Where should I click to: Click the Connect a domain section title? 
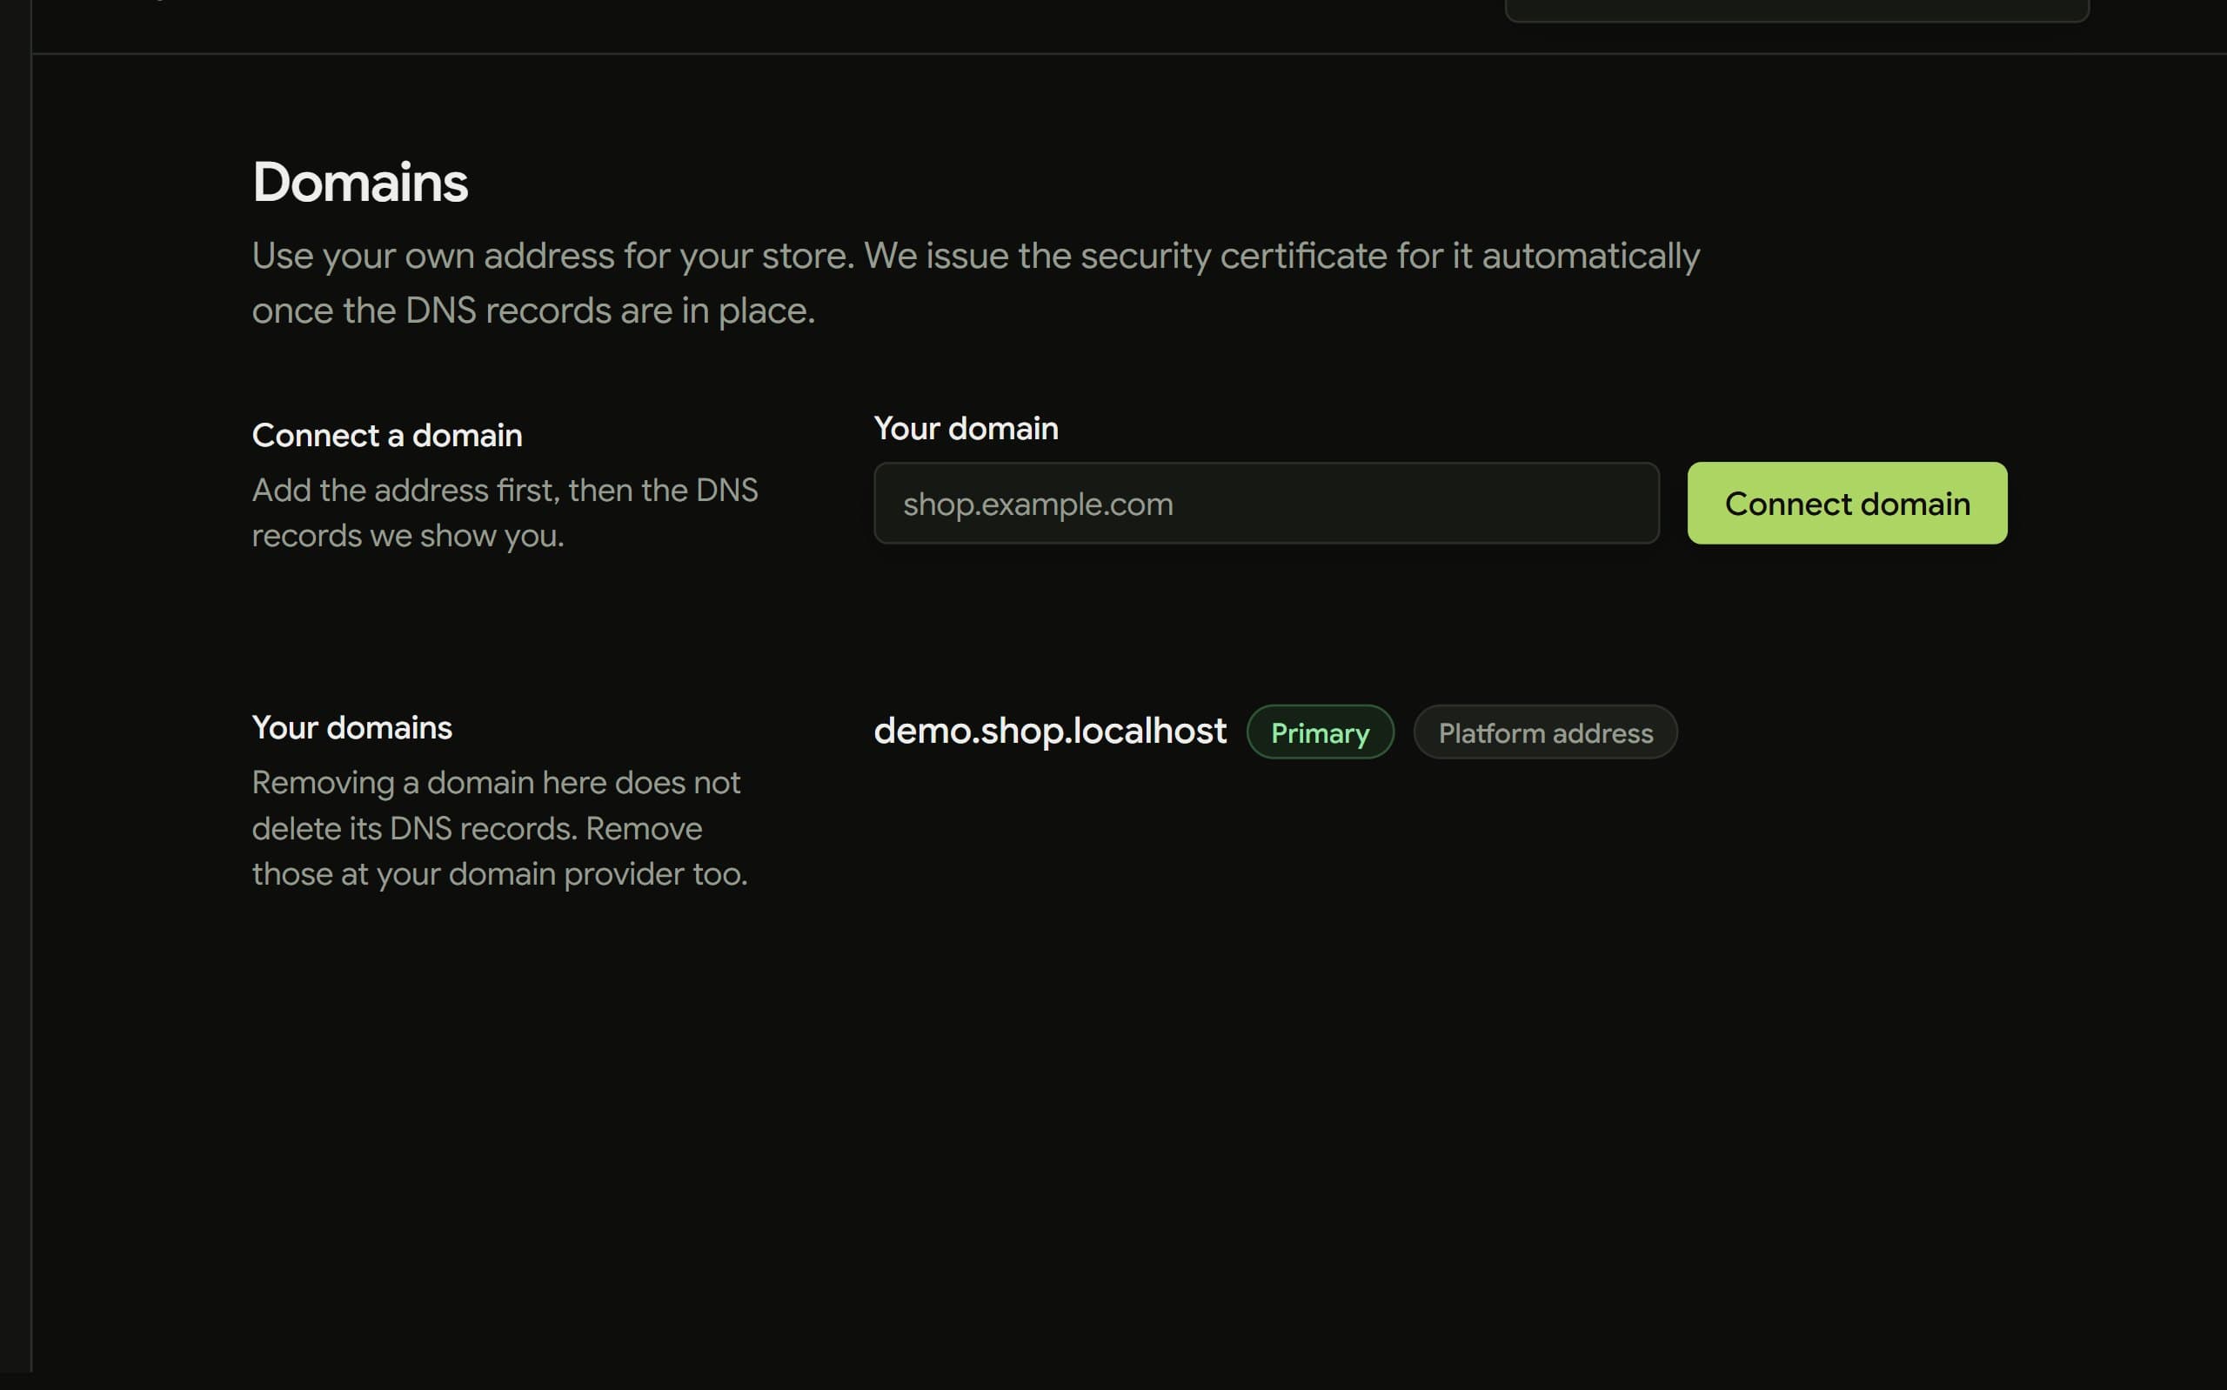coord(387,435)
